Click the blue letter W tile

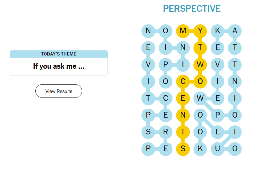coord(200,98)
